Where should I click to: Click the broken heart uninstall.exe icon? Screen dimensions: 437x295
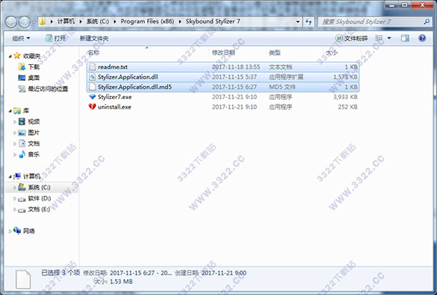tap(92, 107)
